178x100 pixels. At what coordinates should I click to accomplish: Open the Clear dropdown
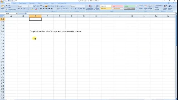click(x=157, y=9)
